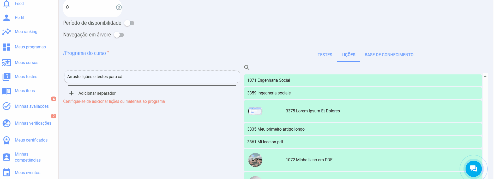Click thumbnail of 1072 Minha licao em PDF
494x179 pixels.
click(255, 160)
